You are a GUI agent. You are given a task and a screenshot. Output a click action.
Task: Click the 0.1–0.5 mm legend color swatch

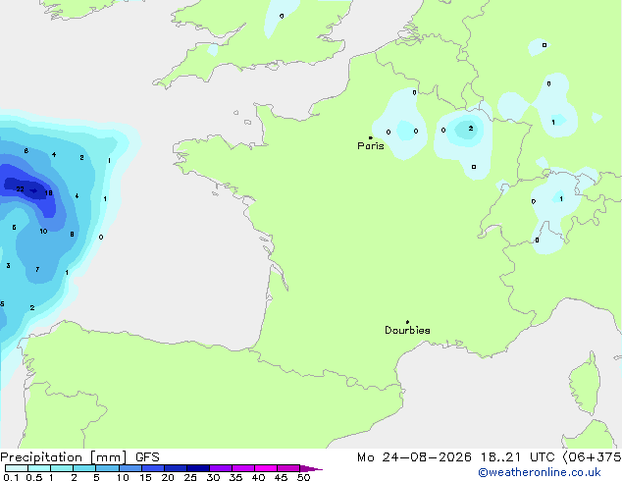coord(17,468)
